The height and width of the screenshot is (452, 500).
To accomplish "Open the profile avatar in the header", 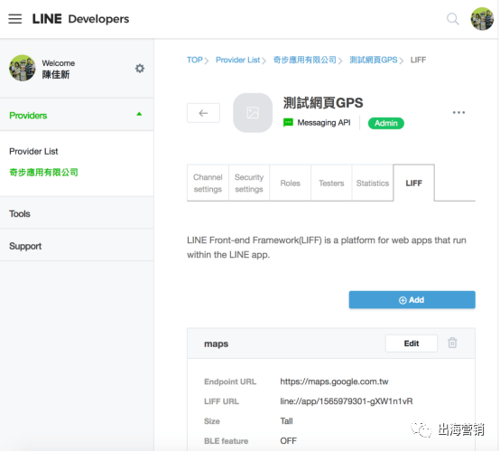I will (482, 19).
